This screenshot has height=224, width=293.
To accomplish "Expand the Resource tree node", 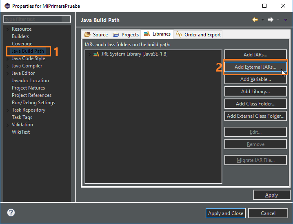I will click(x=7, y=29).
